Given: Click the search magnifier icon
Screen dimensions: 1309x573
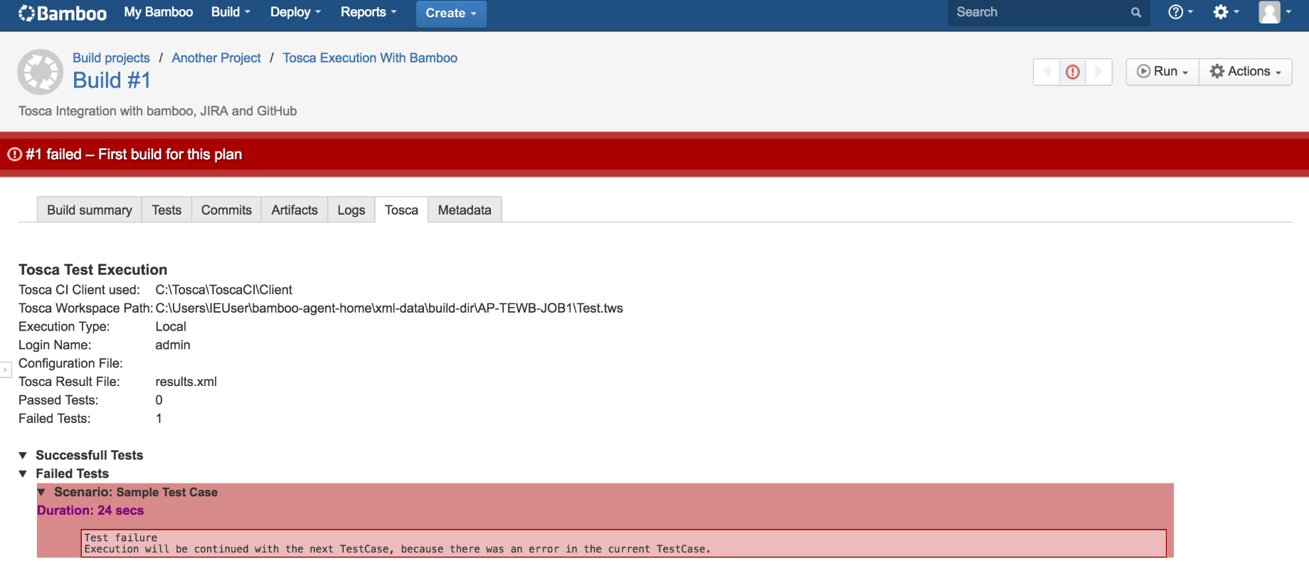Looking at the screenshot, I should pyautogui.click(x=1136, y=12).
